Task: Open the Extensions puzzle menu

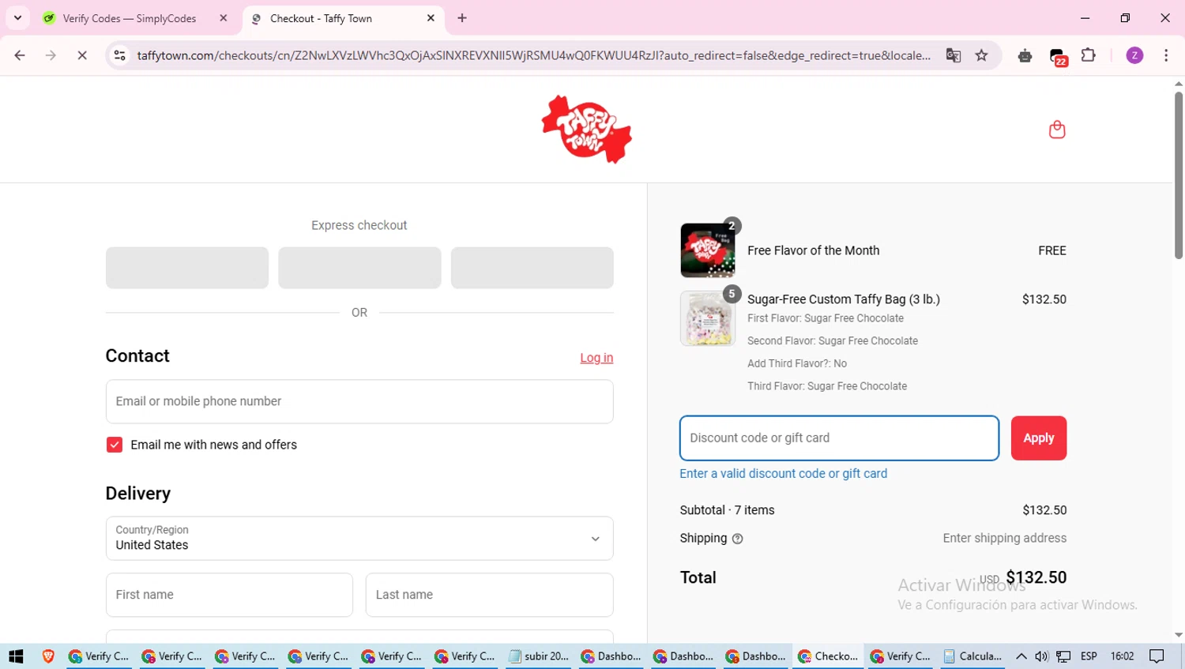Action: [1089, 55]
